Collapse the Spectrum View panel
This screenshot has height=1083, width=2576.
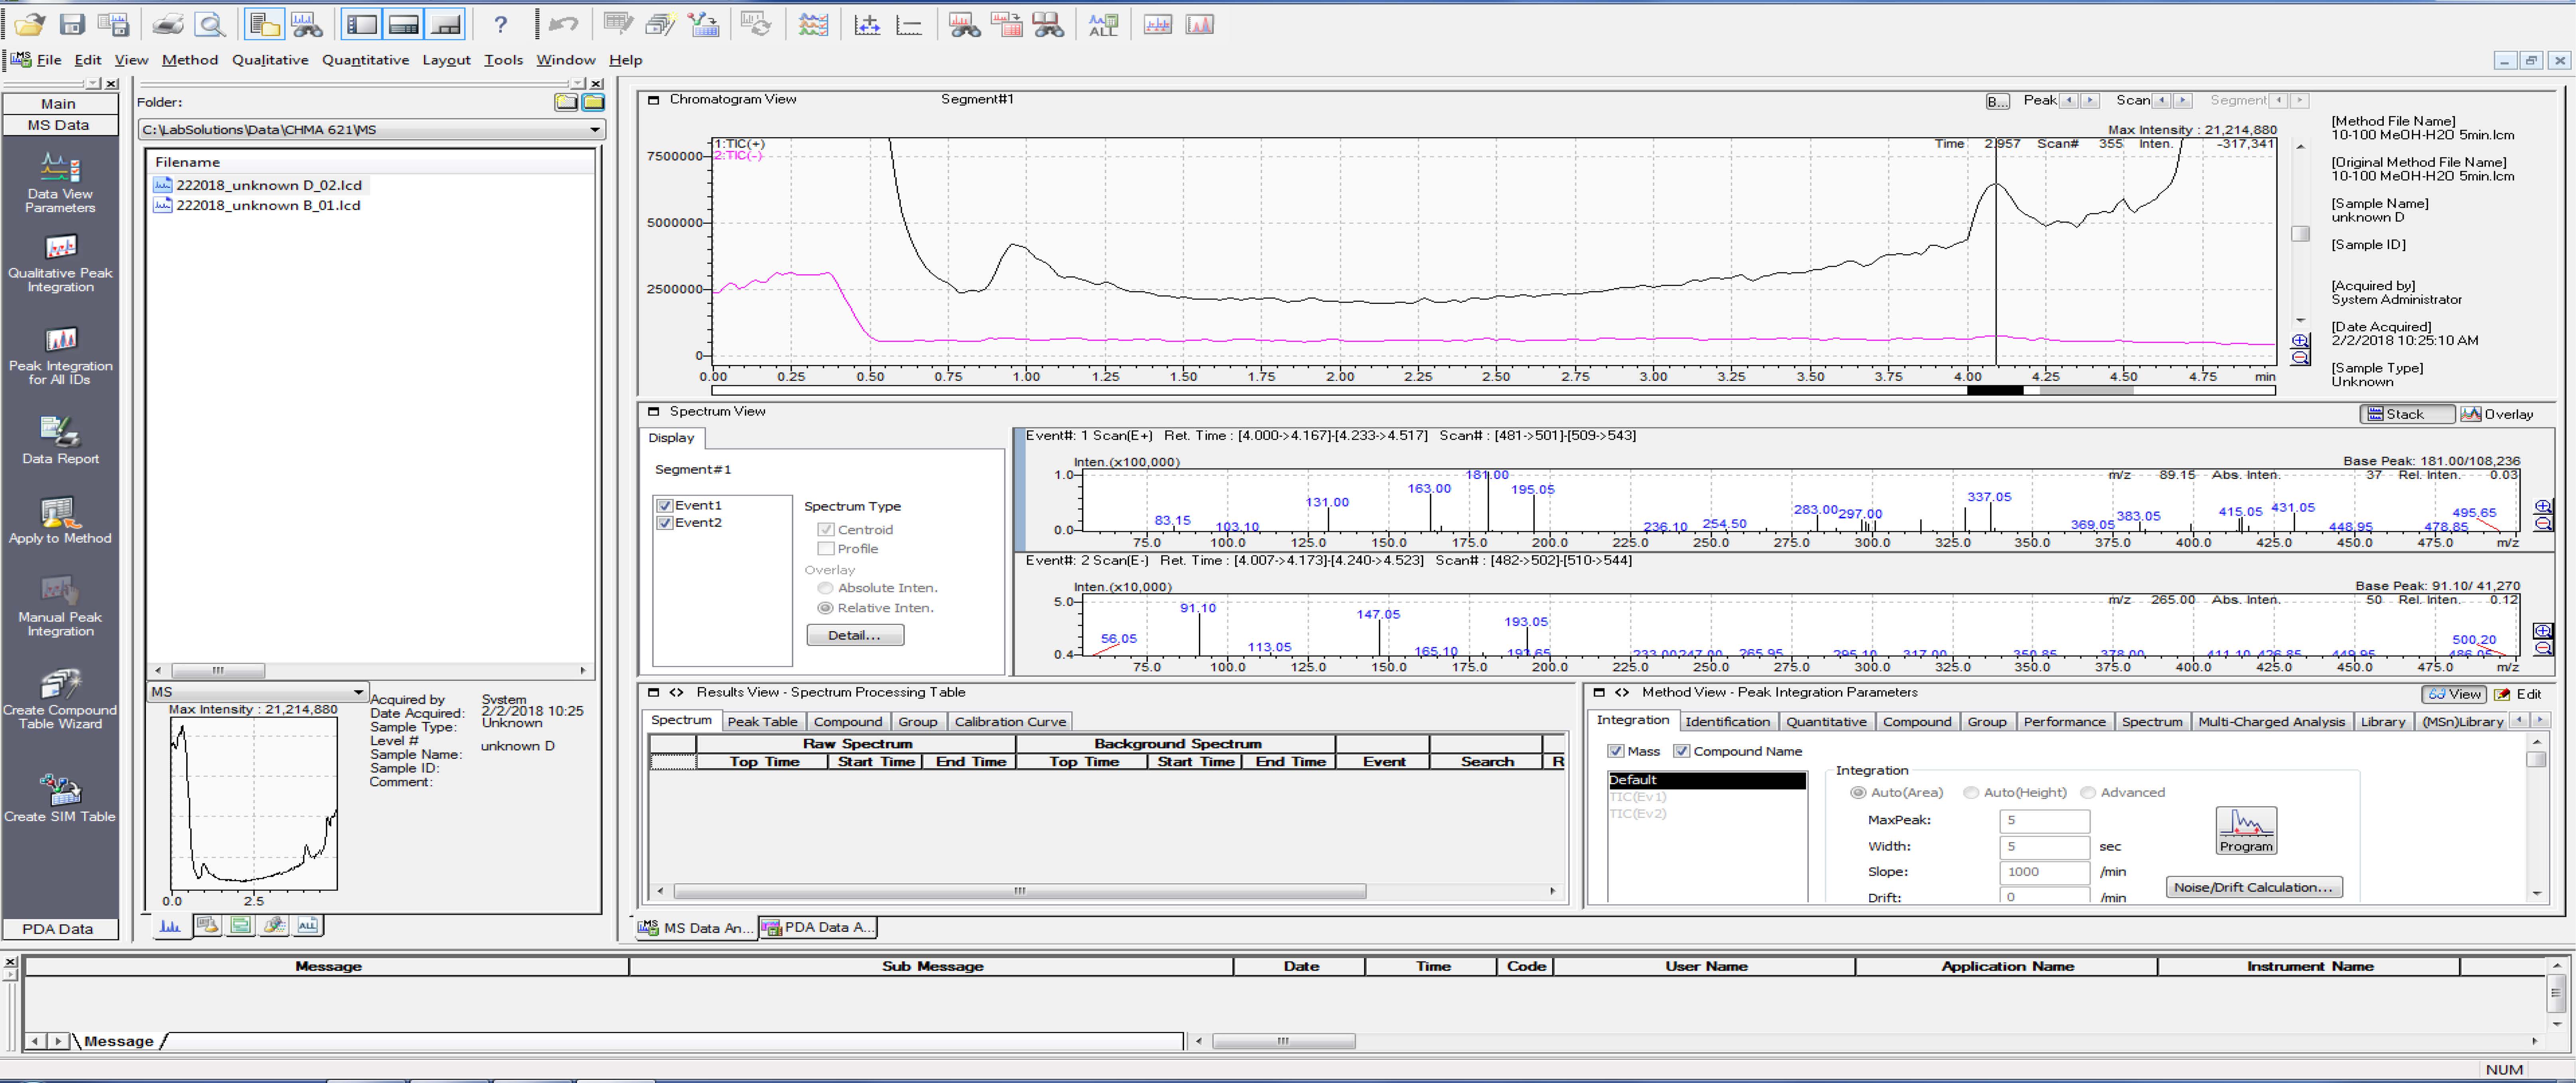click(x=654, y=411)
